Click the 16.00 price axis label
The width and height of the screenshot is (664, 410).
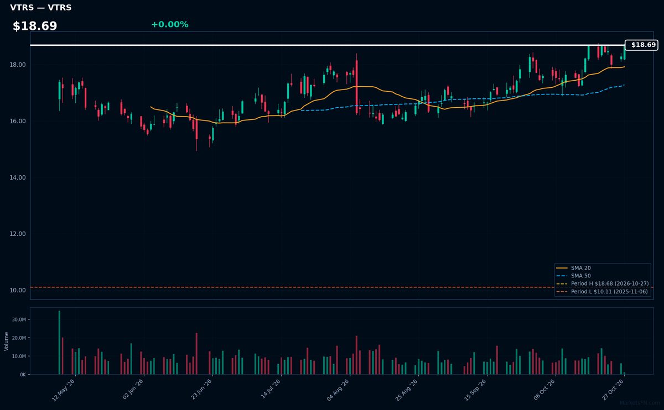pos(17,121)
